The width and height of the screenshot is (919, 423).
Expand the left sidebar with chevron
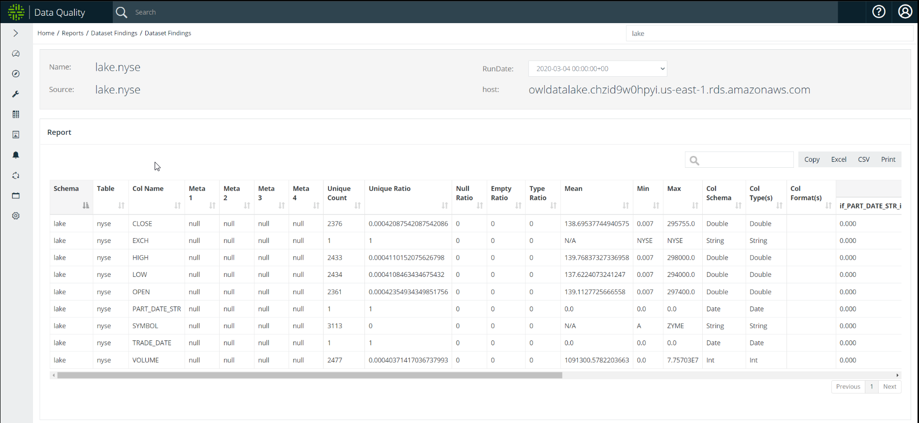click(x=16, y=33)
